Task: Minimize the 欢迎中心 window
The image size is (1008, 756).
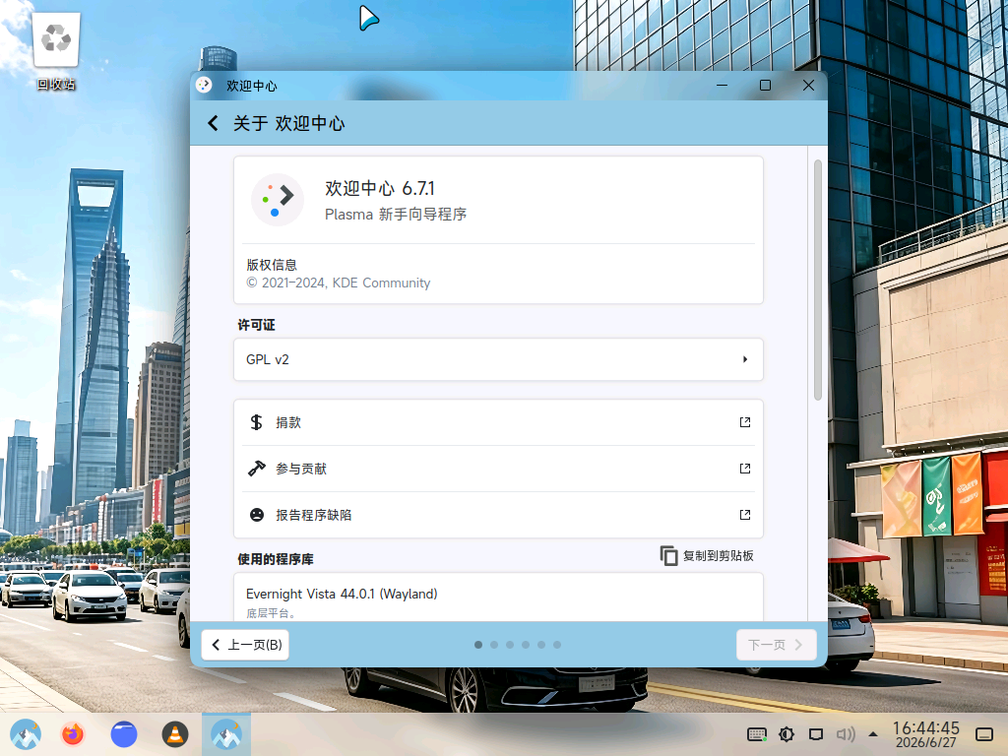Action: click(x=722, y=85)
